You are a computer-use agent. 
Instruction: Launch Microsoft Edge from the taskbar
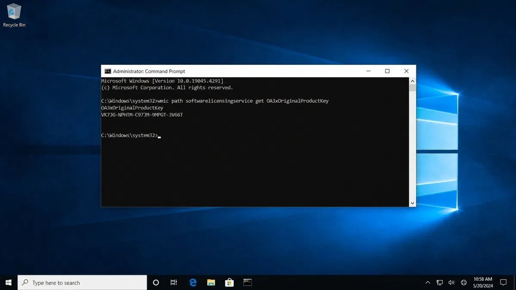(x=193, y=282)
